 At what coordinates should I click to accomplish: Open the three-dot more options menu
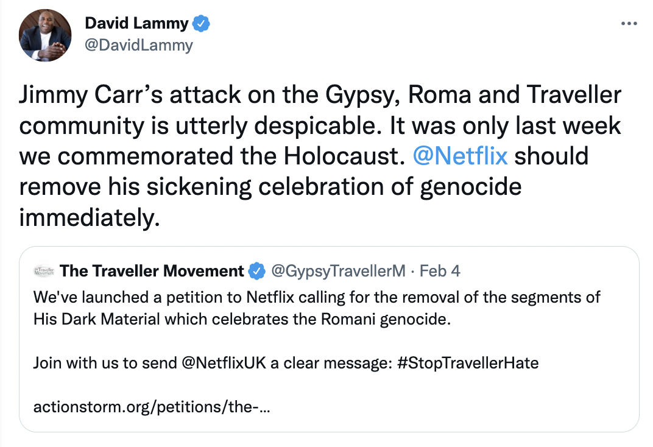[x=629, y=23]
